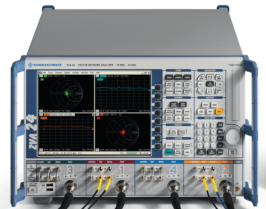This screenshot has width=266, height=209.
Task: Open the Info menu
Action: pyautogui.click(x=92, y=73)
